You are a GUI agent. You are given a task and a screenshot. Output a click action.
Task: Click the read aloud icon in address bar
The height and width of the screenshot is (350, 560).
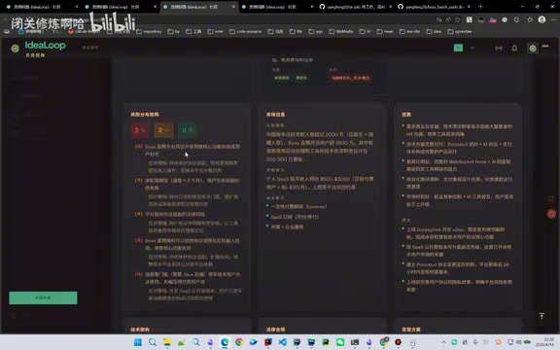(448, 20)
